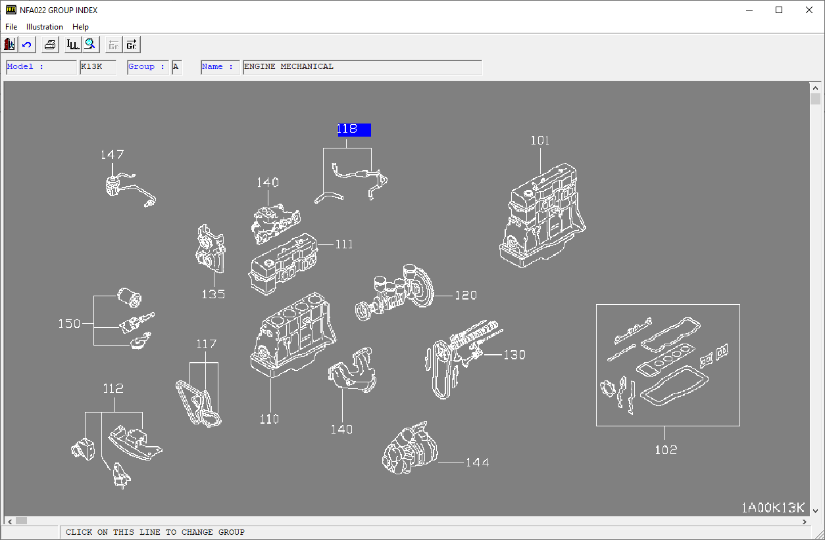Click the ENGINE MECHANICAL name field
Image resolution: width=825 pixels, height=540 pixels.
(x=362, y=67)
